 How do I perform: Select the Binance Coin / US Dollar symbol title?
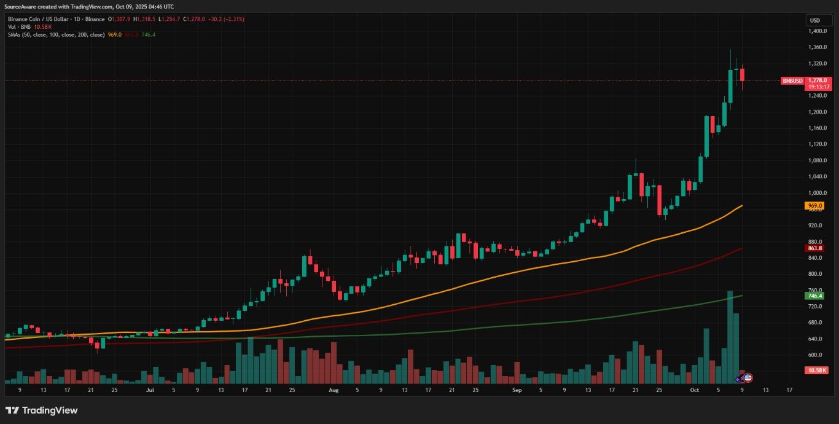(37, 19)
